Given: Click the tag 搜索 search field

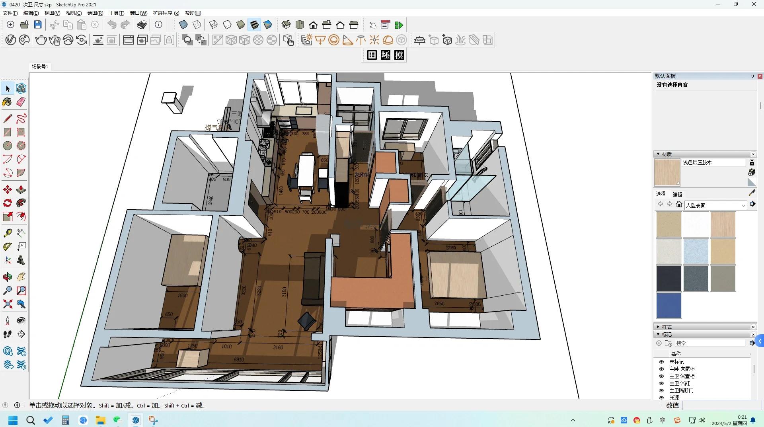Looking at the screenshot, I should click(x=709, y=343).
